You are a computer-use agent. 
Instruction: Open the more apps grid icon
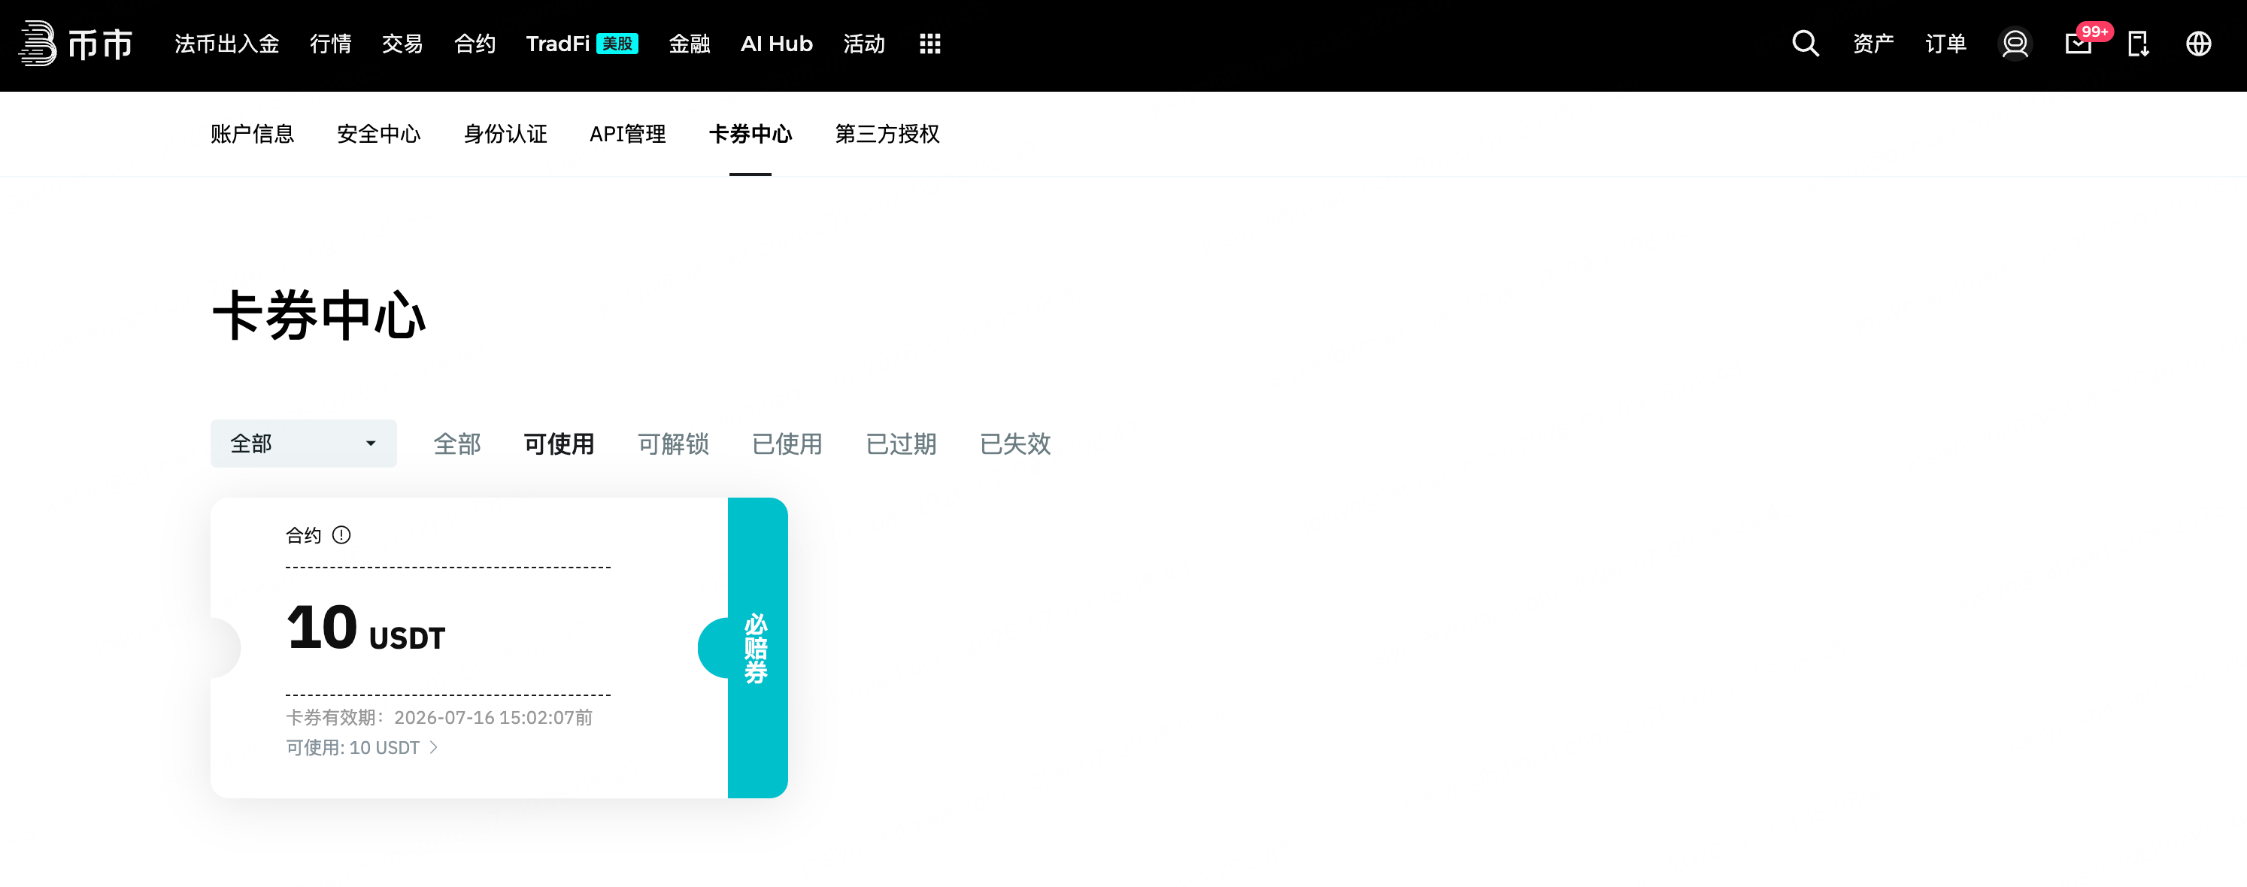click(929, 44)
